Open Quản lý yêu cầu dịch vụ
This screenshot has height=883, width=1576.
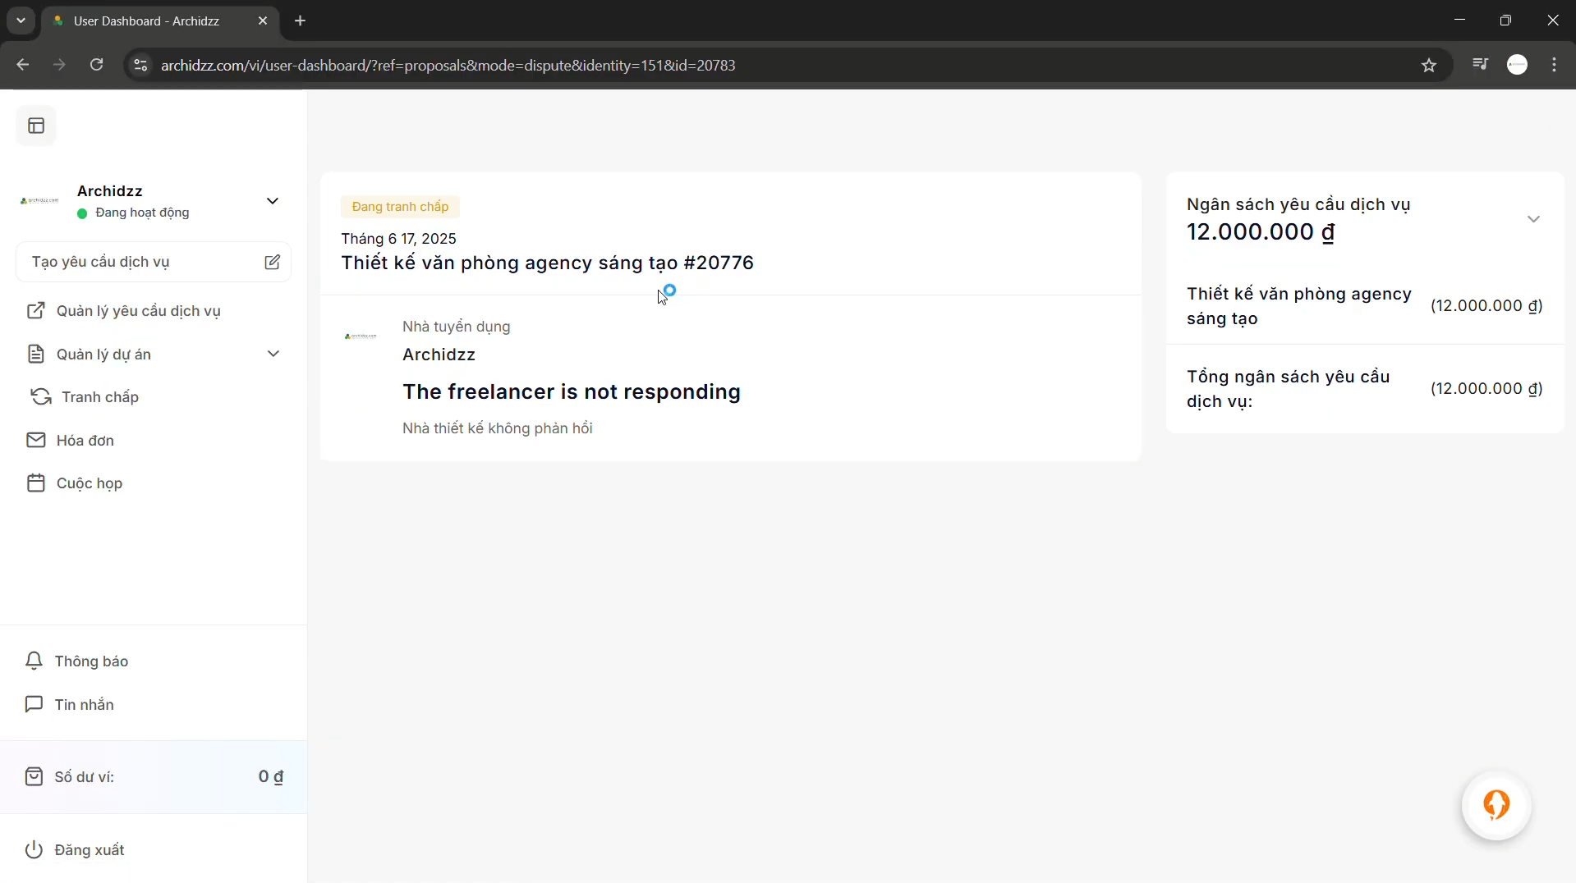pos(138,311)
